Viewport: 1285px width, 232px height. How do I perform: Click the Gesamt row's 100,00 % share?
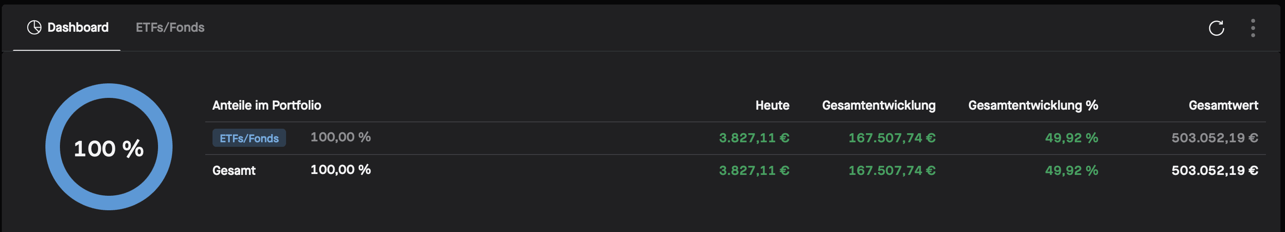click(340, 170)
